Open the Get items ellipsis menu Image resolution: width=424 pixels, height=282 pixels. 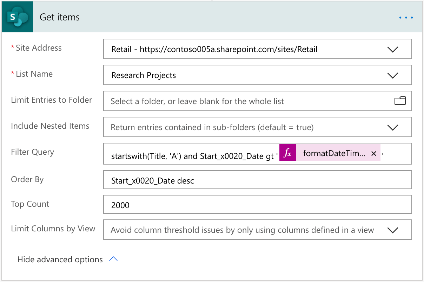[406, 17]
